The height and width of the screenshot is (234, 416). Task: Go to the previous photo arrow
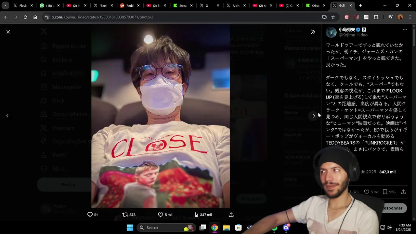(x=8, y=116)
